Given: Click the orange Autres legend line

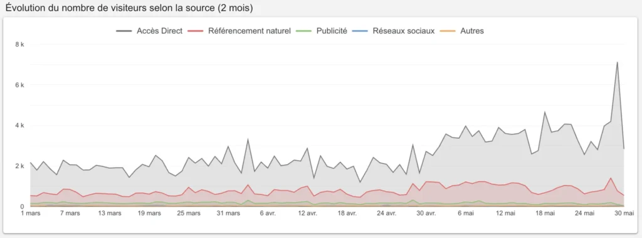Looking at the screenshot, I should coord(448,31).
